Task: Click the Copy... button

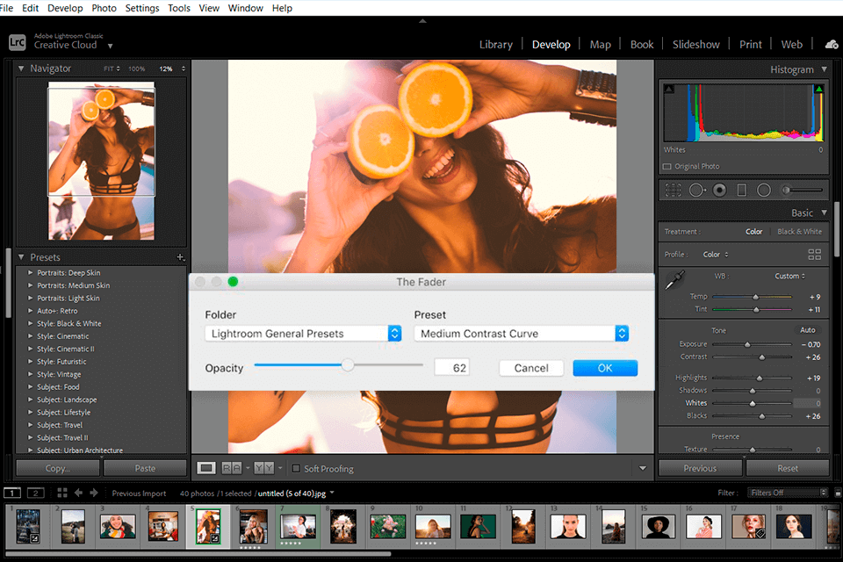Action: (x=58, y=468)
